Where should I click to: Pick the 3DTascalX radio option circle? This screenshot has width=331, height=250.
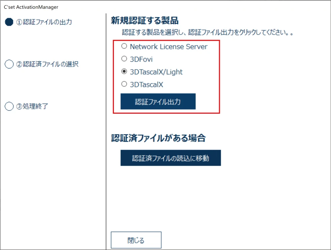(x=124, y=84)
